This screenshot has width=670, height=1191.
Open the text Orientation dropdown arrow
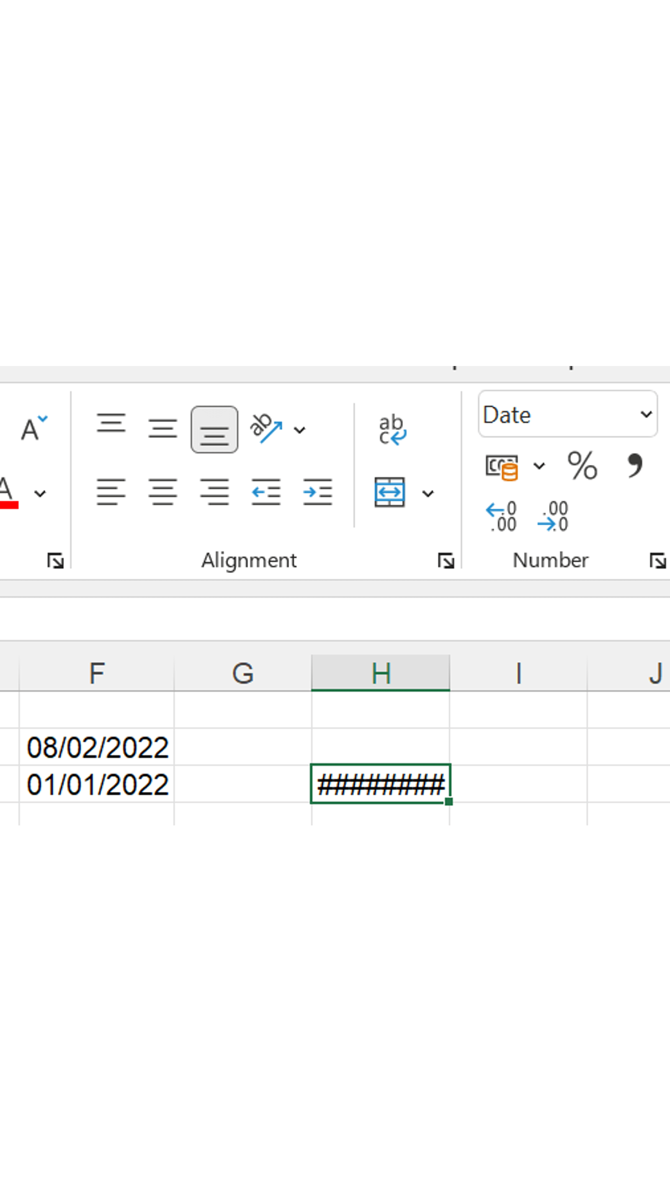click(x=300, y=430)
